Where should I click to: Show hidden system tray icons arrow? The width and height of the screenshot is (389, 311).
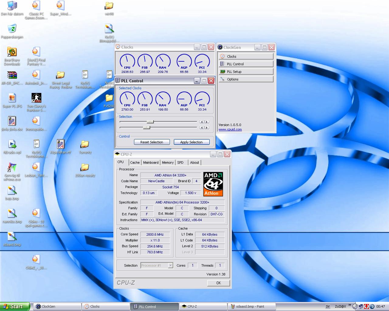click(x=355, y=306)
